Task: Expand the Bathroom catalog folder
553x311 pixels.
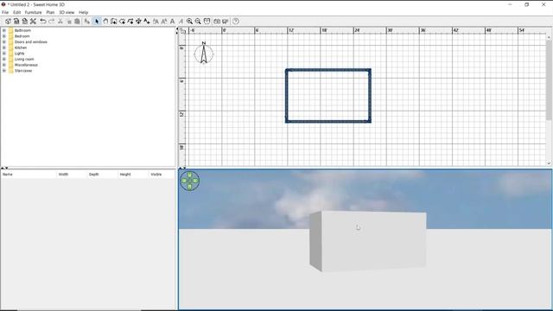Action: [3, 30]
